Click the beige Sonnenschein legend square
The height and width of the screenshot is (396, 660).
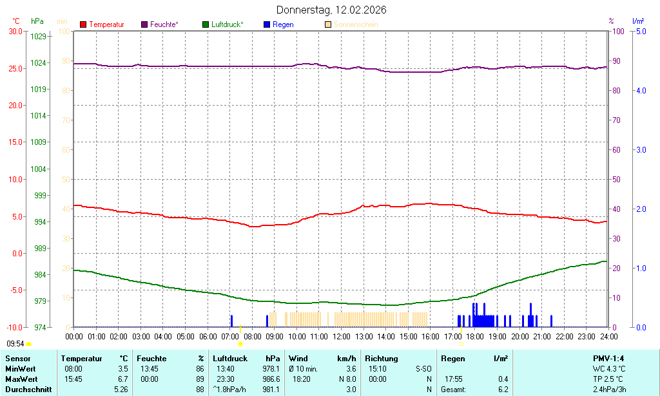328,24
